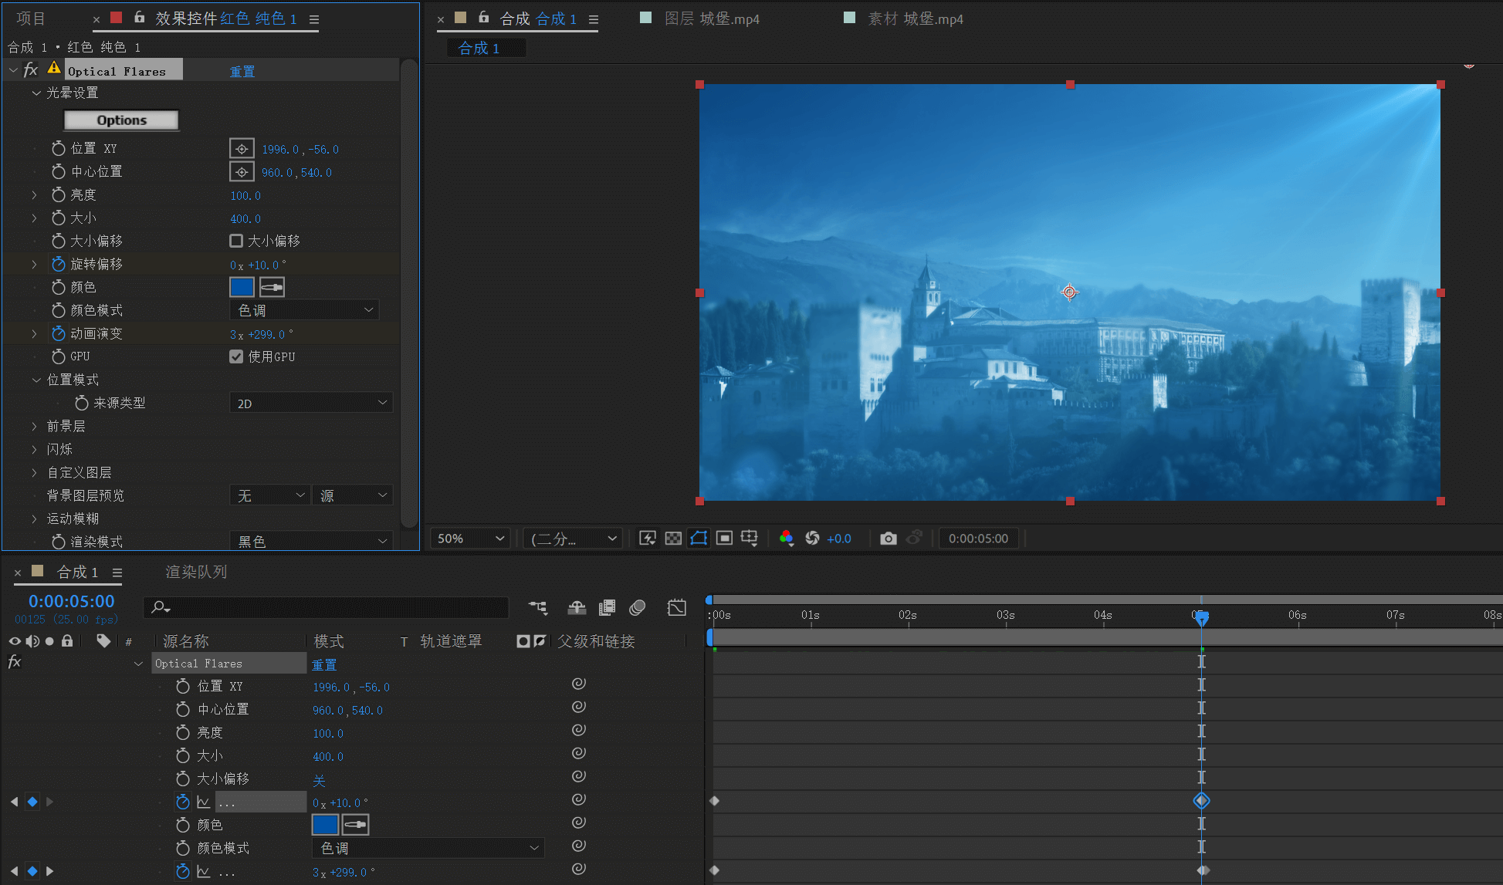The height and width of the screenshot is (885, 1503).
Task: Click the viewer timecode 0:00:05:00 button
Action: (978, 538)
